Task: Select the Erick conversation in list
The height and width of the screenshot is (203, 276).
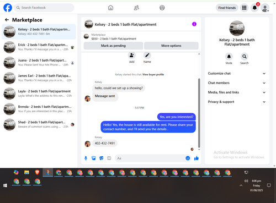Action: [39, 47]
